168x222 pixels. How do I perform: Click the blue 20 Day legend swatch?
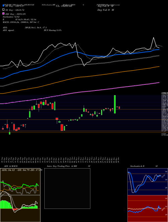(x=3, y=6)
